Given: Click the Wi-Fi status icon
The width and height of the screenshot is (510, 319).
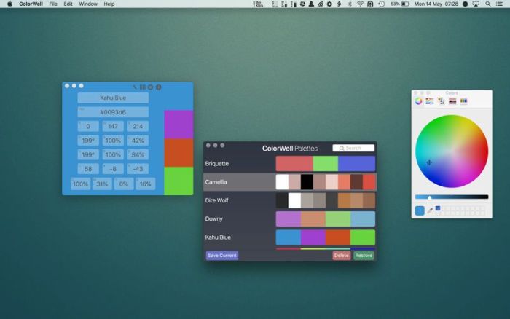Looking at the screenshot, I should (x=360, y=4).
